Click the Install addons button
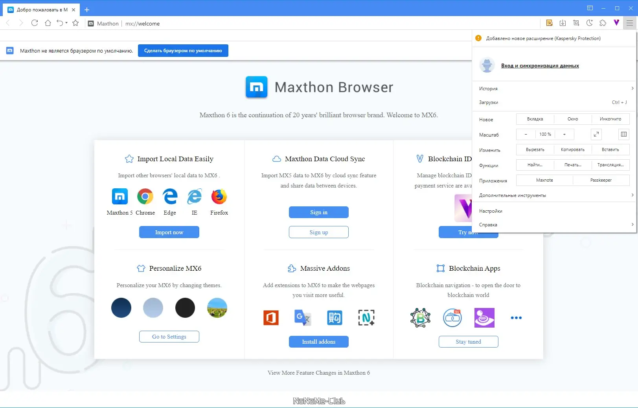Screen dimensions: 638x408 point(319,342)
